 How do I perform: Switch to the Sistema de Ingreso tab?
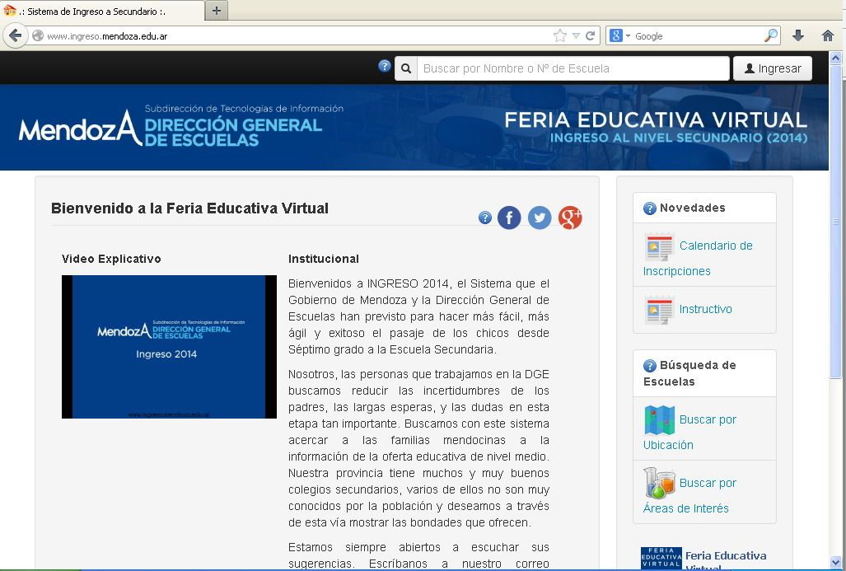(95, 11)
